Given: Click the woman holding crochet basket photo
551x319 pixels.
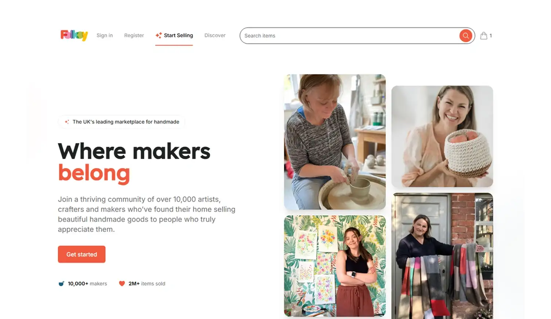Looking at the screenshot, I should [x=442, y=136].
